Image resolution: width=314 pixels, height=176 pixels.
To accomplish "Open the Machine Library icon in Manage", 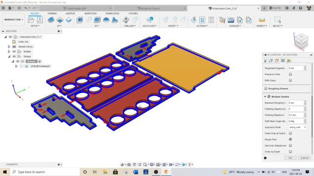I will 231,20.
